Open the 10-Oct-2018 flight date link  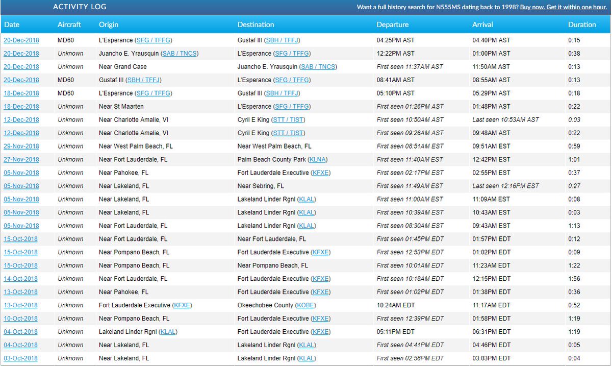click(x=21, y=319)
